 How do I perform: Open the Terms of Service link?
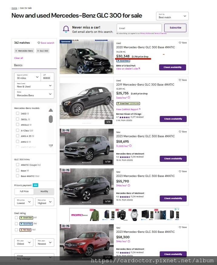pyautogui.click(x=160, y=33)
